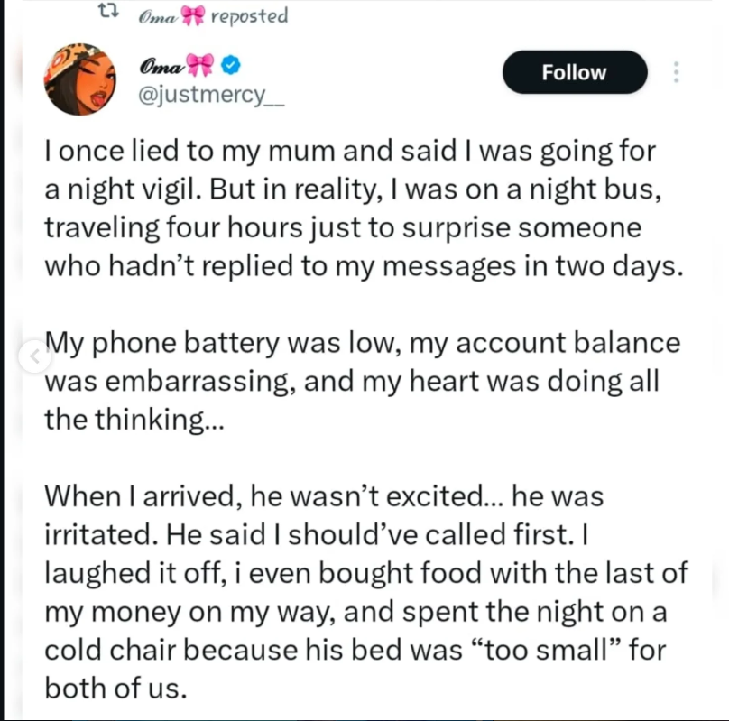Open the profile from the "Oma reposted" text
The height and width of the screenshot is (721, 729).
coord(212,14)
